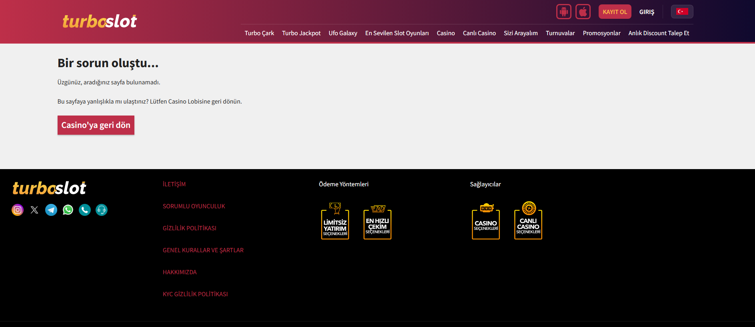Open GENEL KURALLAR VE ŞARTLAR link
The width and height of the screenshot is (755, 327).
click(x=203, y=250)
